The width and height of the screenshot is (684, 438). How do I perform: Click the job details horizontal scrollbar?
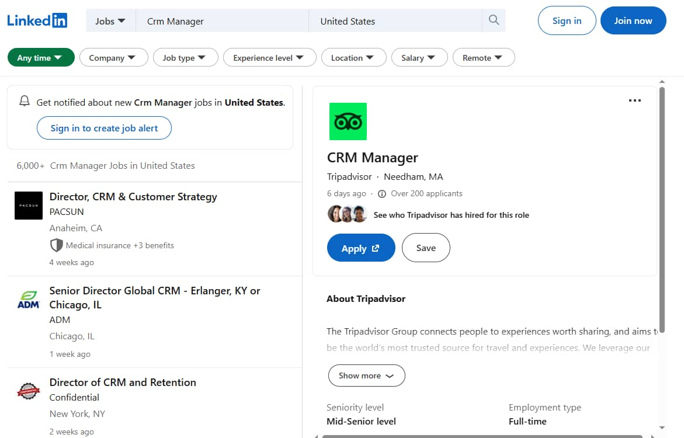482,436
